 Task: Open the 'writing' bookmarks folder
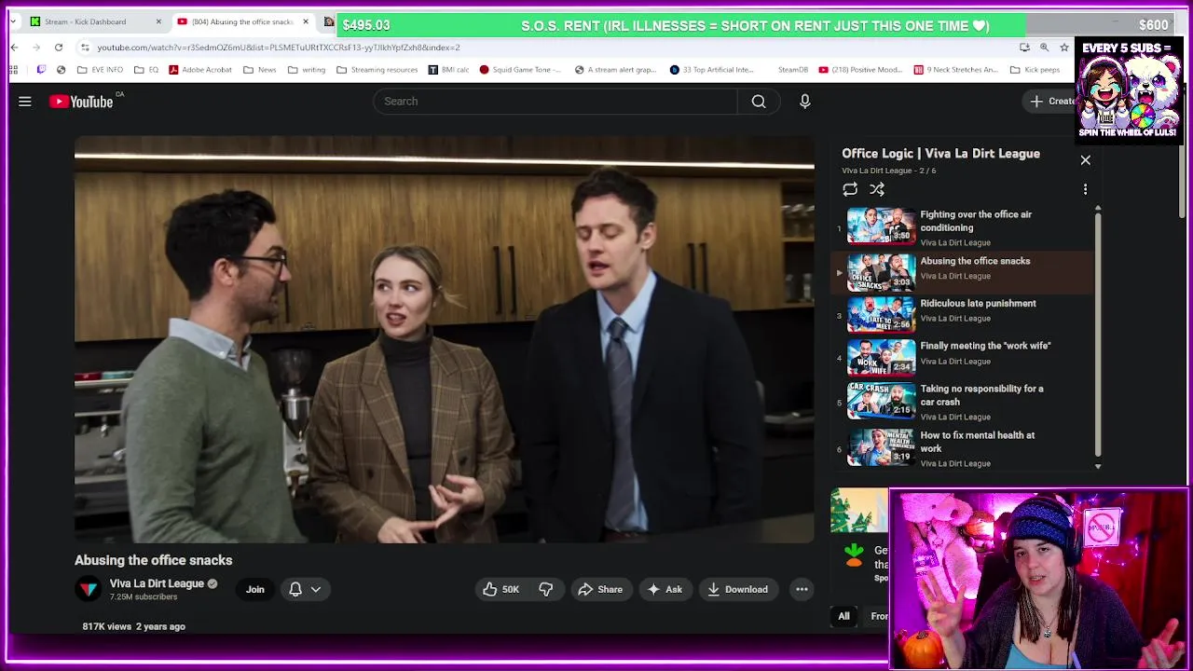[308, 70]
